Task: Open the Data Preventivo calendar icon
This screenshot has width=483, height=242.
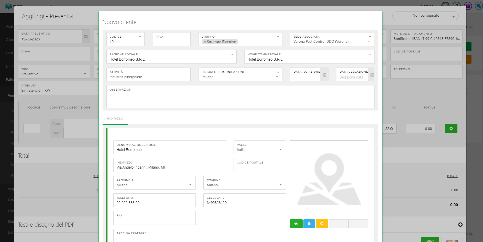Action: click(86, 37)
